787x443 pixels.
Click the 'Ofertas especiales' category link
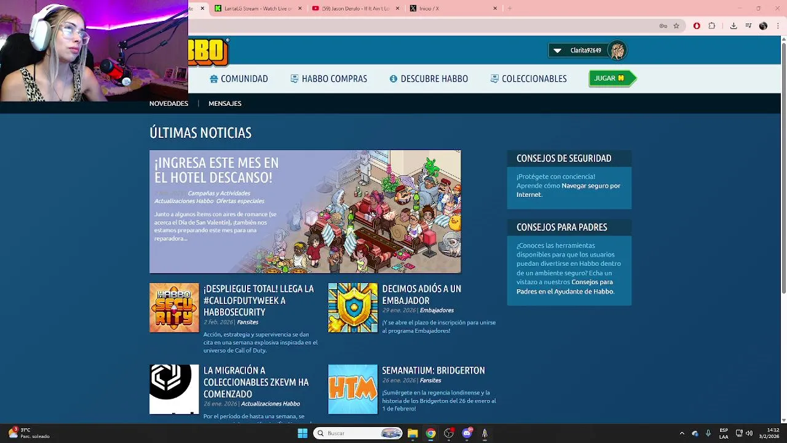click(x=240, y=201)
